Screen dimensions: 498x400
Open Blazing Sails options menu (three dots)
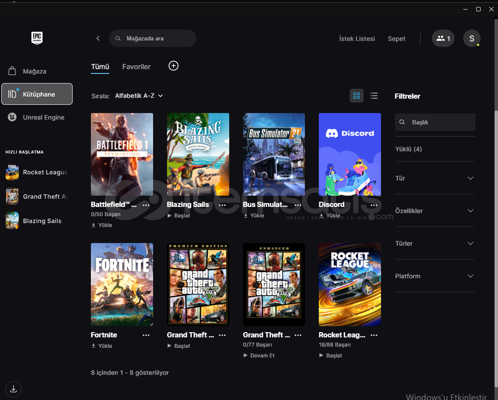pyautogui.click(x=222, y=205)
